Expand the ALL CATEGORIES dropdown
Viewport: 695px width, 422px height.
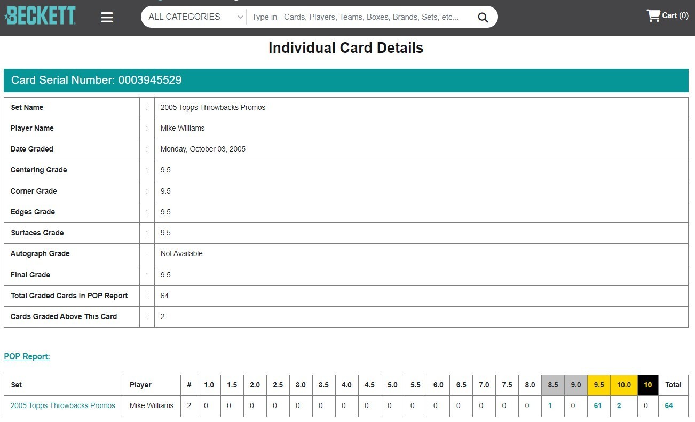195,17
